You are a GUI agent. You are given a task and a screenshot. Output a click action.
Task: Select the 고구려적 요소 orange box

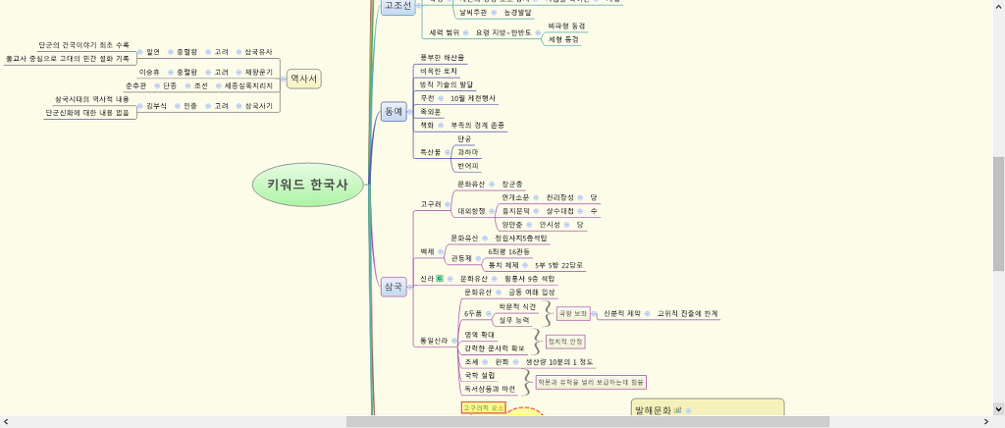click(x=483, y=407)
